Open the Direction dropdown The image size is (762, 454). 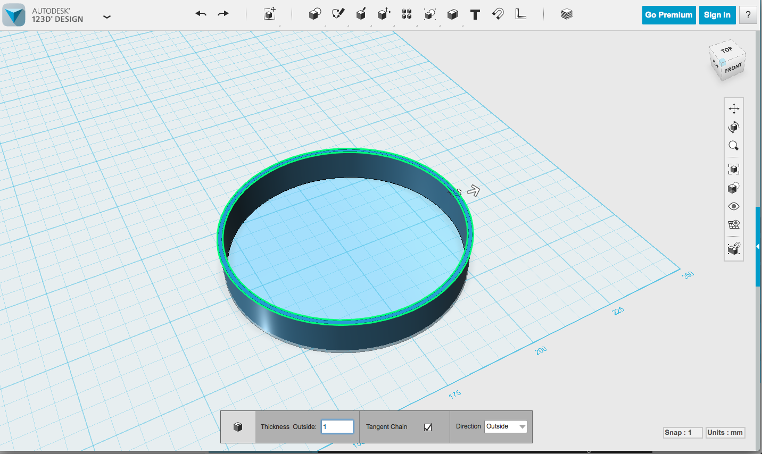(506, 426)
